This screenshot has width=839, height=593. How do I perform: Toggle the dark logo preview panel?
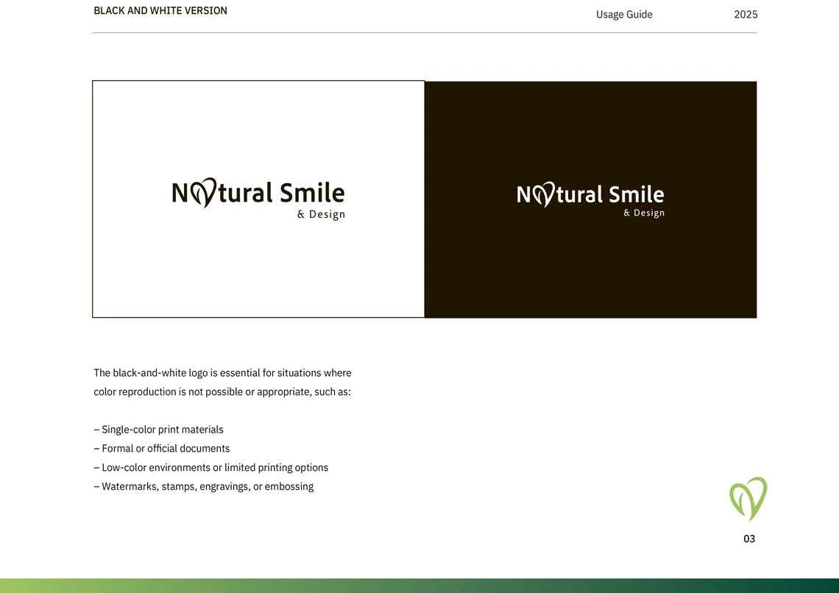point(590,199)
